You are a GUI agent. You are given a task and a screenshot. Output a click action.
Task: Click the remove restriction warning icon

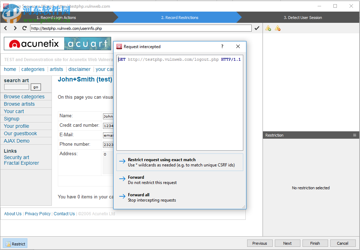point(278,28)
